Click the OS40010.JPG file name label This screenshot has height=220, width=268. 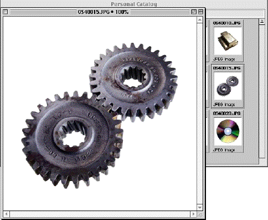(226, 23)
